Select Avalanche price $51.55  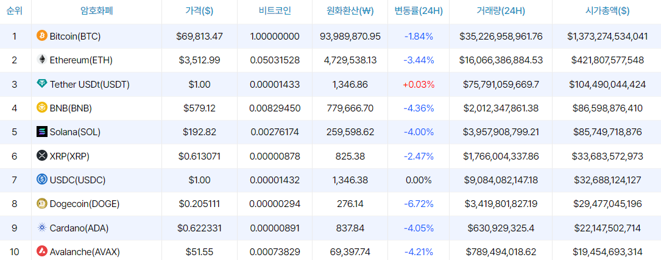click(199, 252)
